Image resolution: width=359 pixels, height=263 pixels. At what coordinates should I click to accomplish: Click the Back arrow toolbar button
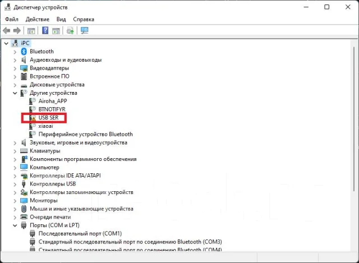[7, 30]
